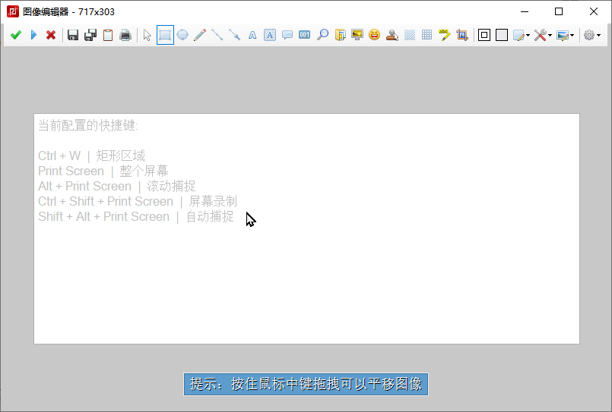Screen dimensions: 612x412
Task: Select the Step counter 001 tool
Action: (304, 35)
